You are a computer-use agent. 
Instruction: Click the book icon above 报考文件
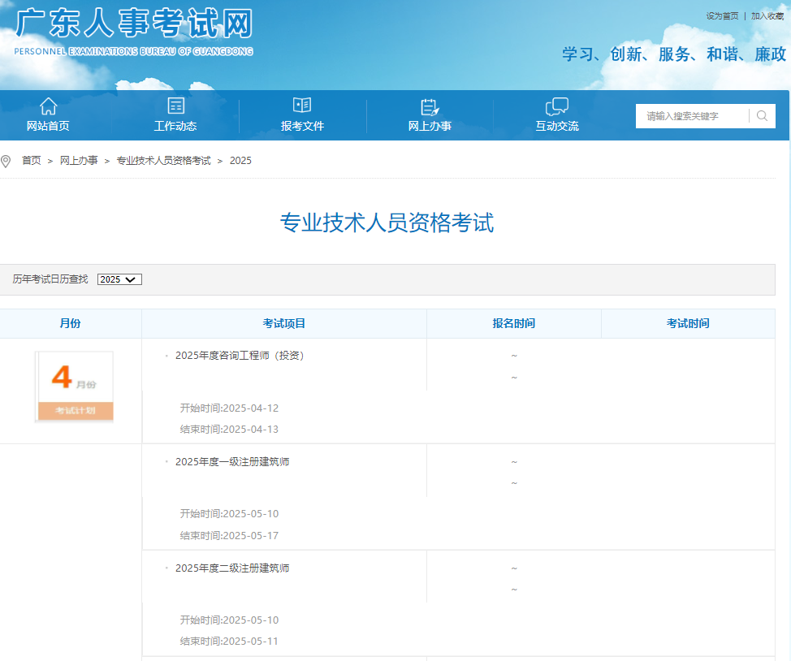(302, 106)
